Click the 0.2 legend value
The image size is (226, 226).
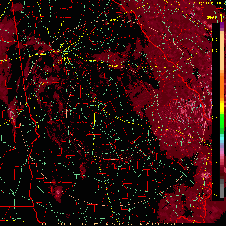215,162
